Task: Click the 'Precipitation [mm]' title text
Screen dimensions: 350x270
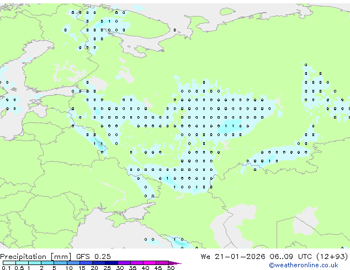Action: coord(36,257)
